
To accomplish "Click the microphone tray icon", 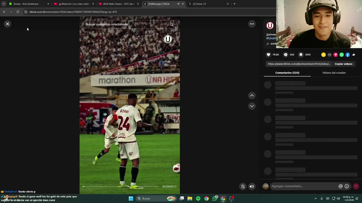I will click(322, 198).
